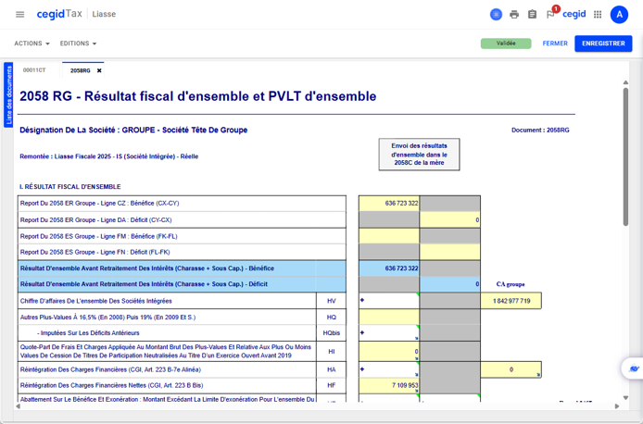The height and width of the screenshot is (424, 643).
Task: Click the I. RÉSULTAT FISCAL D'ENSEMBLE heading
Action: pyautogui.click(x=70, y=187)
